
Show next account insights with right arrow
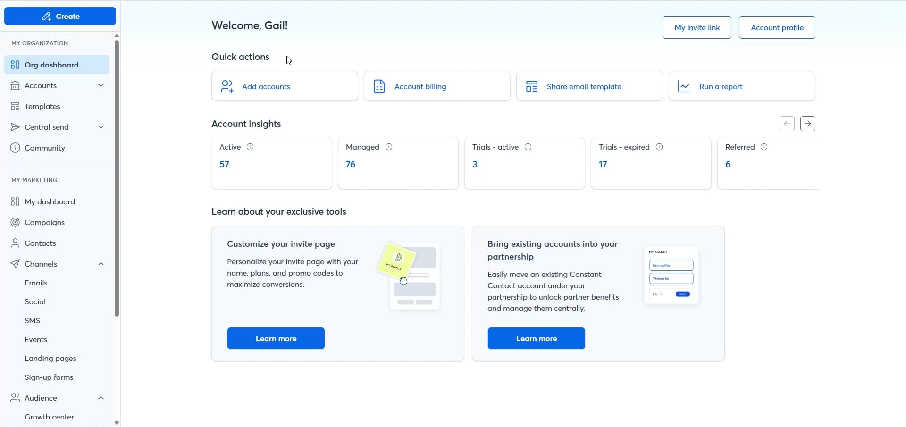(808, 124)
